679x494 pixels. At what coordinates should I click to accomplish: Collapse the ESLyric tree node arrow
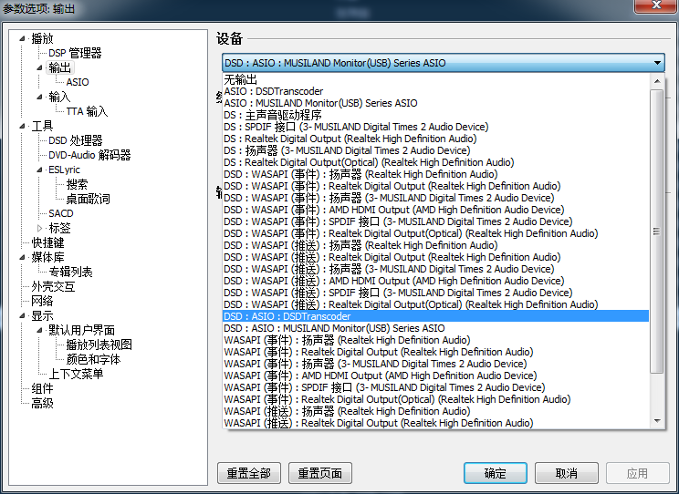coord(39,170)
